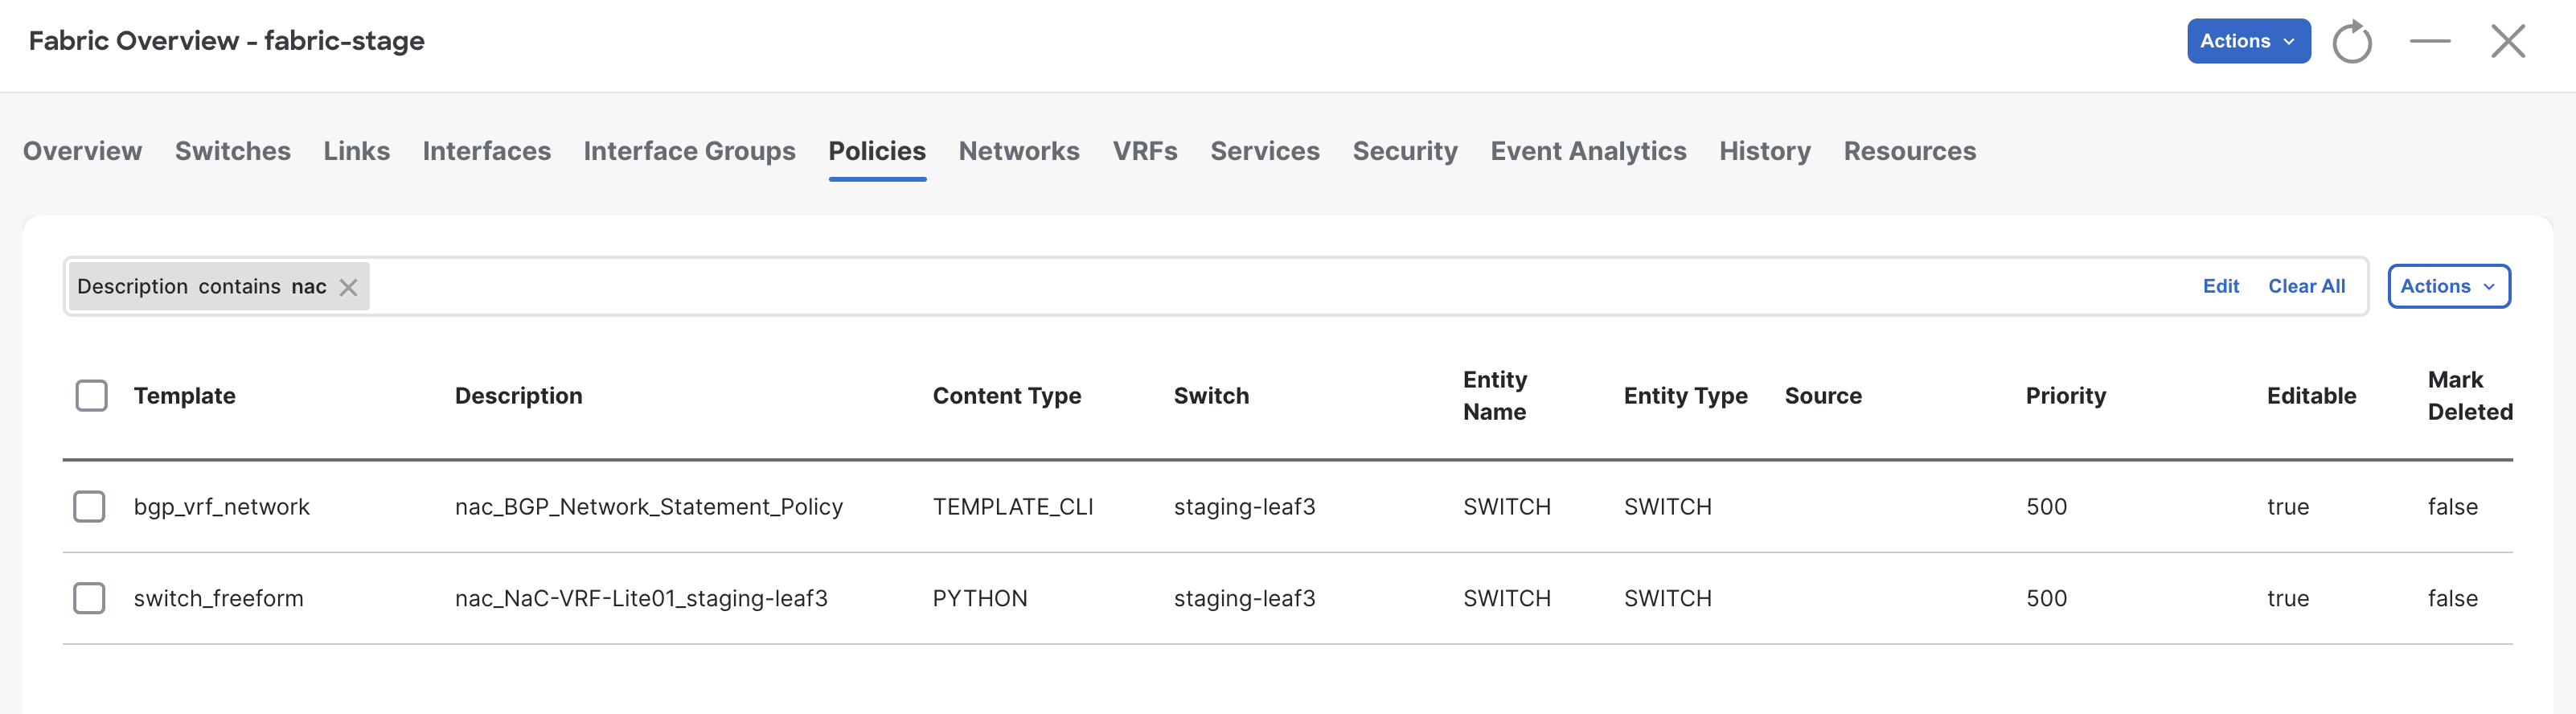Click the PYTHON content type cell
The height and width of the screenshot is (714, 2576).
(980, 598)
